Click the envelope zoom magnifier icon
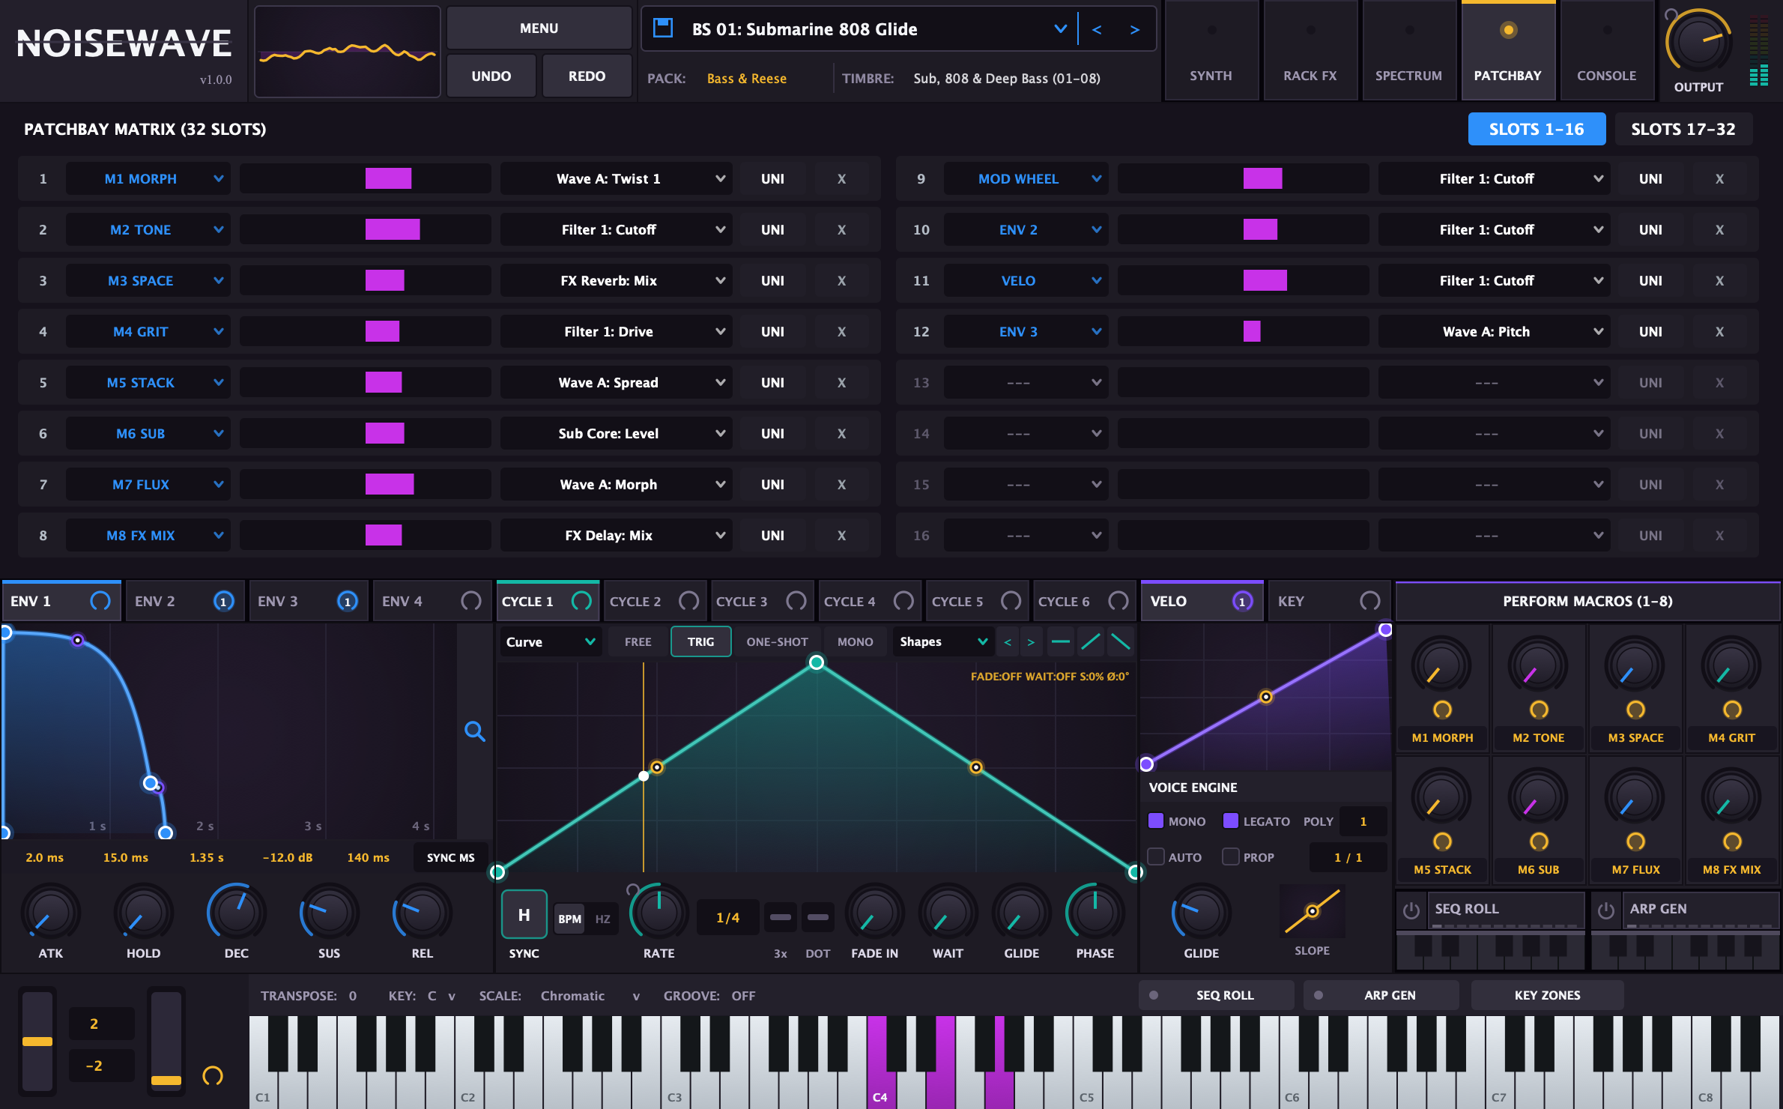The image size is (1783, 1109). 474,731
